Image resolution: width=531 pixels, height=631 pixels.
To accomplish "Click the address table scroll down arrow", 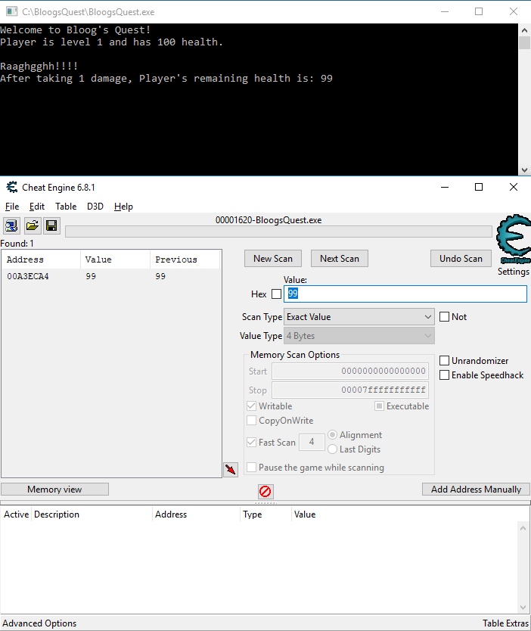I will 523,608.
